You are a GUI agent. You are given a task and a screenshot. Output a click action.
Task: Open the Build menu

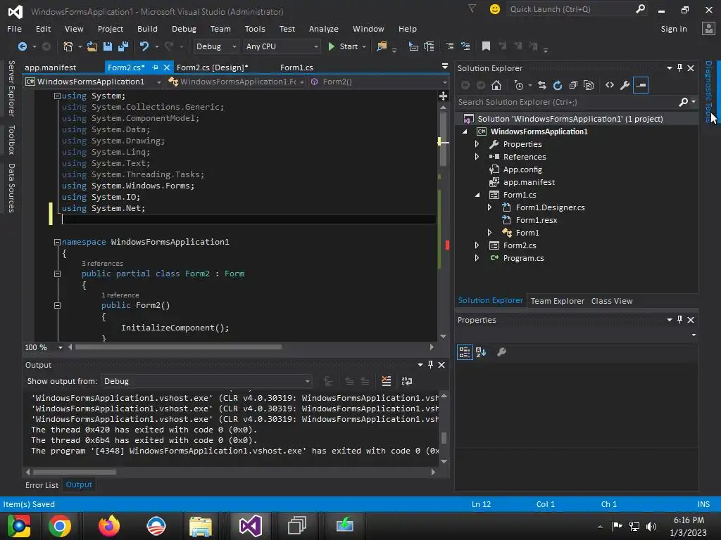click(147, 29)
